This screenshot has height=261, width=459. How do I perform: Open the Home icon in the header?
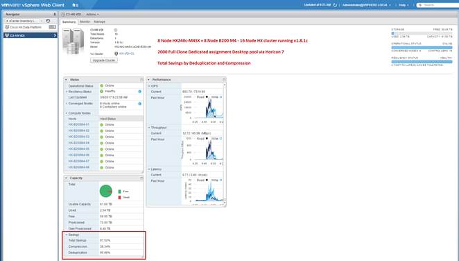point(74,5)
